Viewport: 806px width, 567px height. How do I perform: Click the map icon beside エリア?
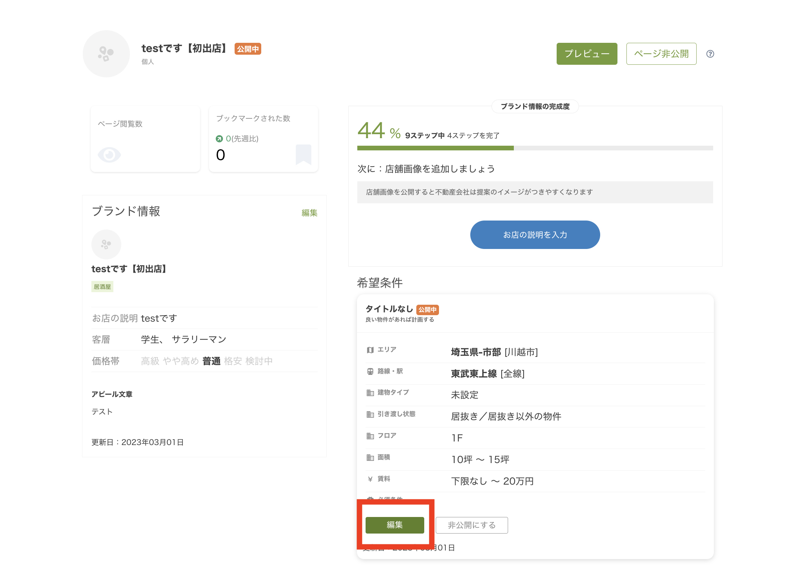pos(370,350)
